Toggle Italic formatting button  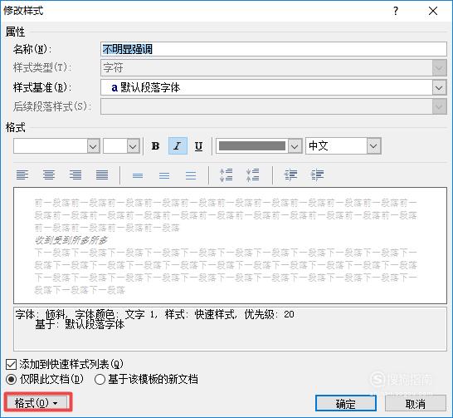pyautogui.click(x=178, y=146)
